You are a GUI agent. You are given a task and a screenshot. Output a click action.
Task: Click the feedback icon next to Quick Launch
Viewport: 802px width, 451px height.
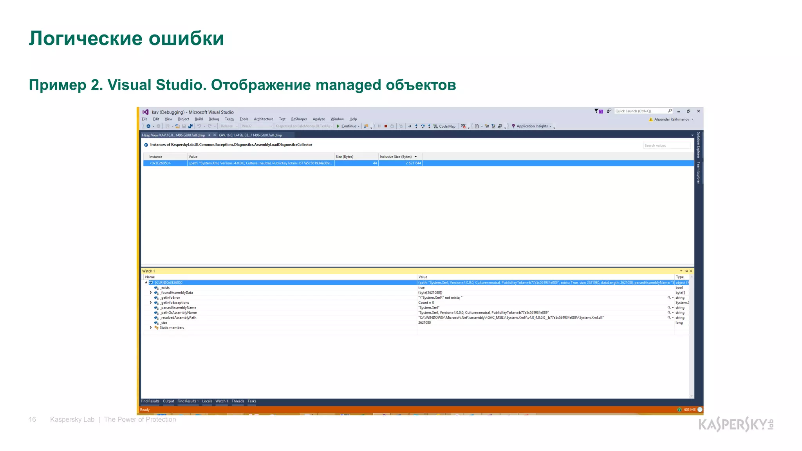(x=609, y=111)
